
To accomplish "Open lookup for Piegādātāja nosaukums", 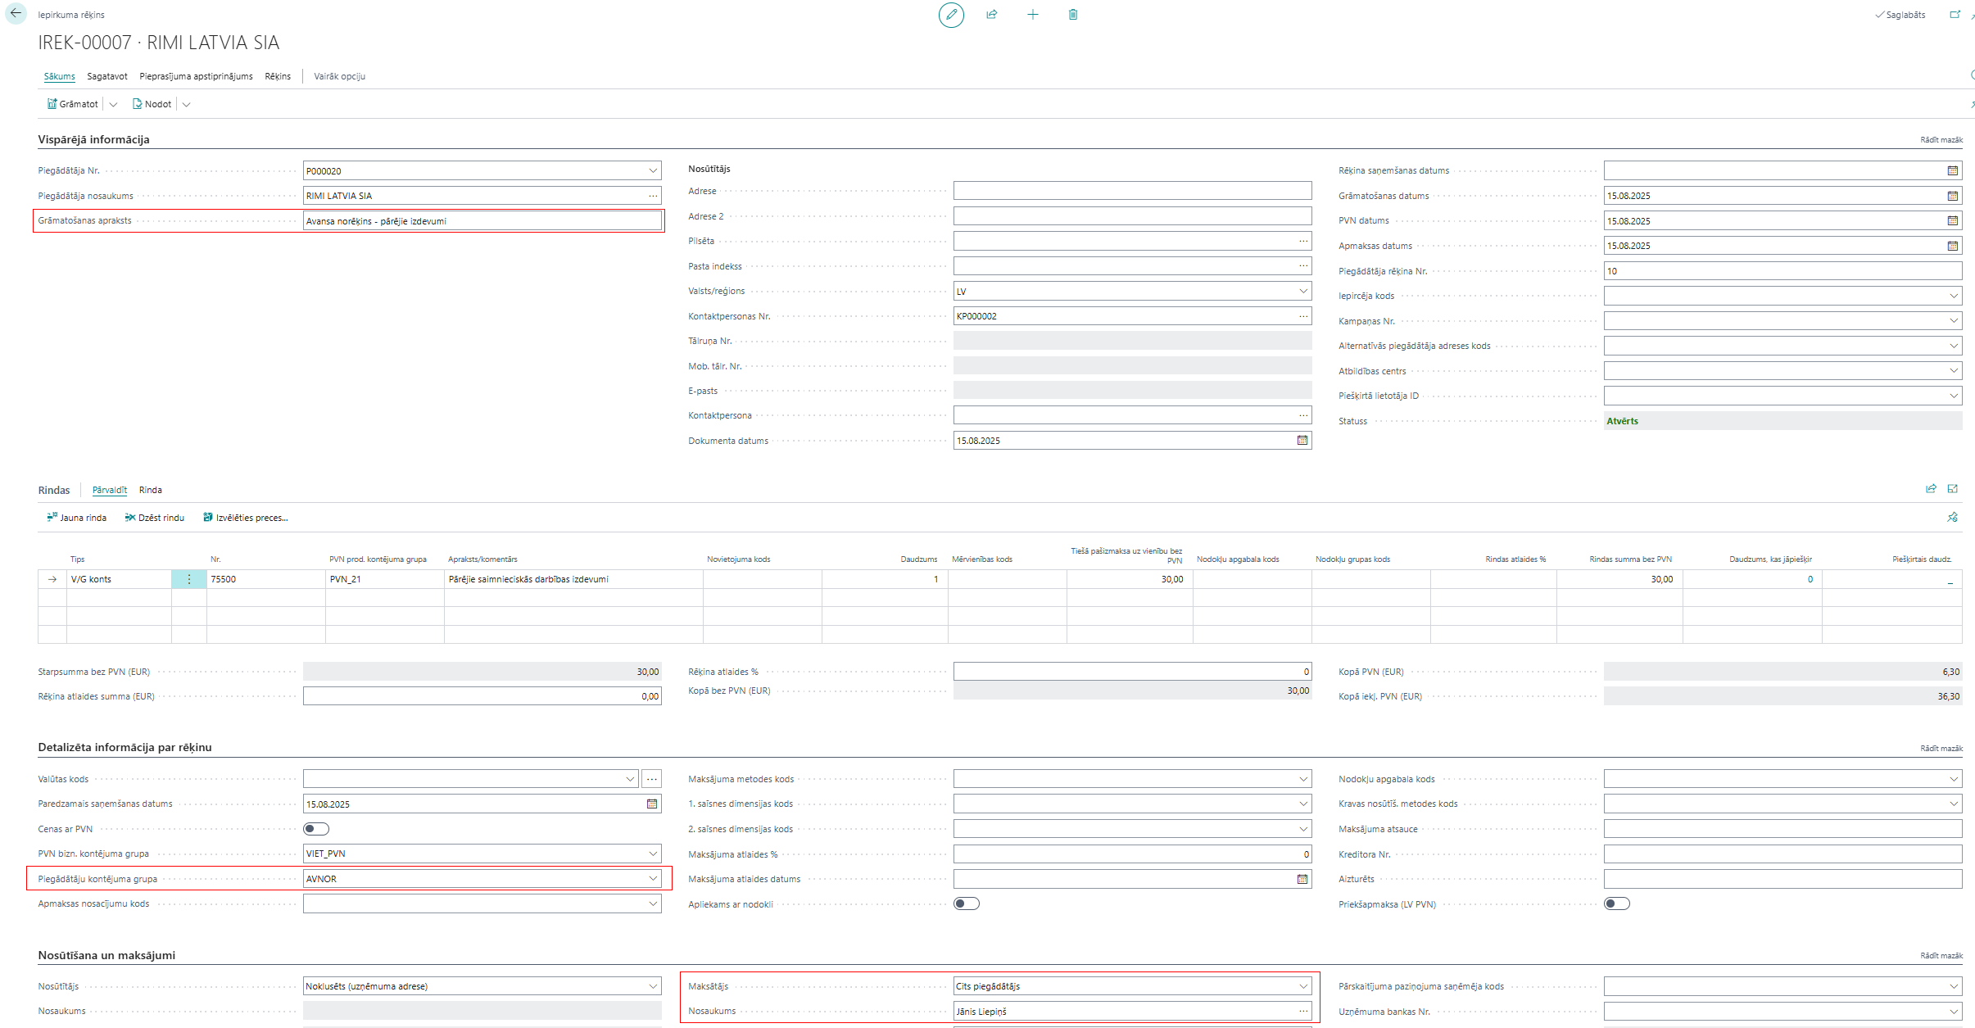I will point(653,196).
